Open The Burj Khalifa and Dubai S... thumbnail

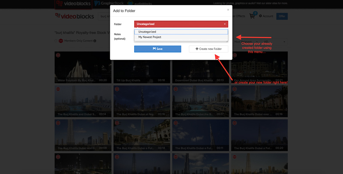click(x=83, y=101)
